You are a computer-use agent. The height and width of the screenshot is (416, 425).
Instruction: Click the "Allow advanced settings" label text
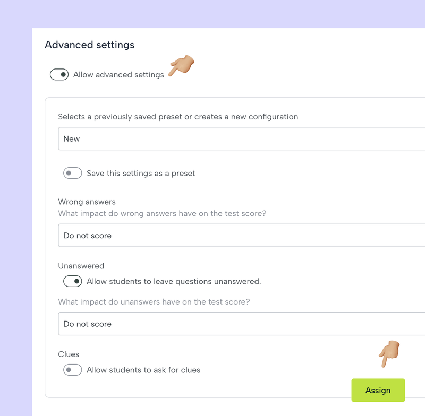[x=118, y=75]
